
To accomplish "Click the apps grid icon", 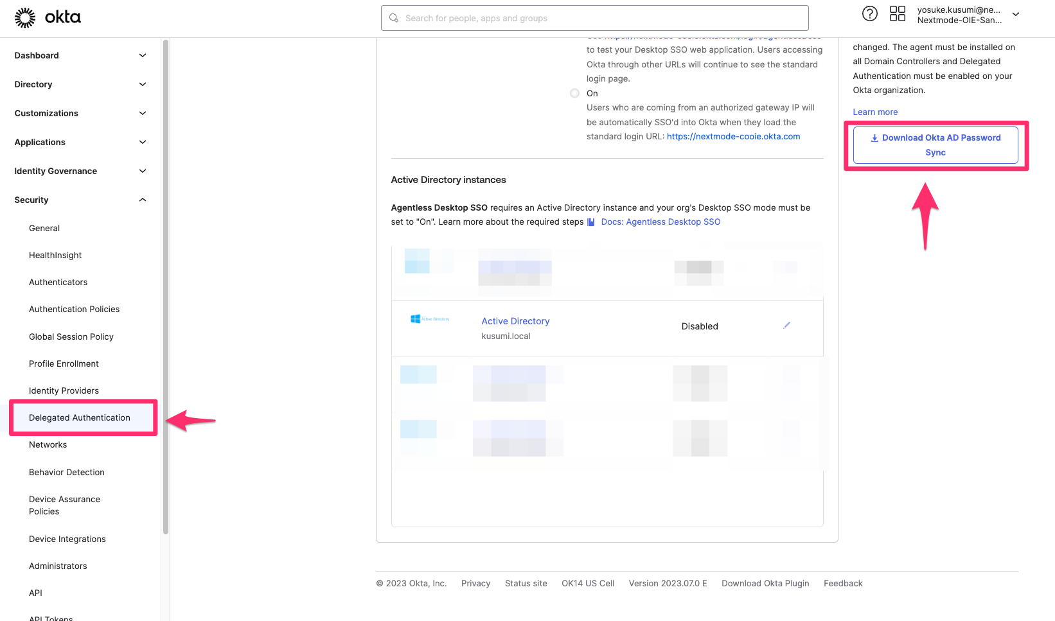I will [x=897, y=13].
